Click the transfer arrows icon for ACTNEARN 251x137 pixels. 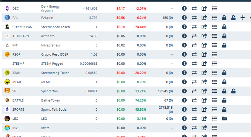tap(194, 36)
